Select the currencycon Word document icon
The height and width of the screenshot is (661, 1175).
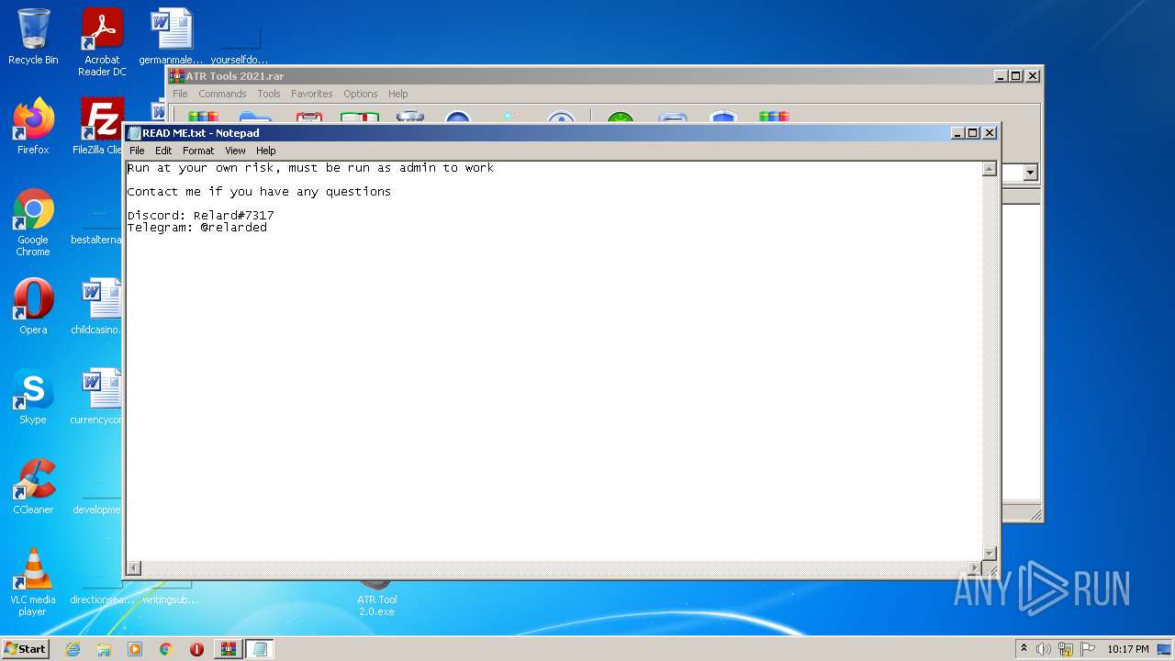point(97,397)
